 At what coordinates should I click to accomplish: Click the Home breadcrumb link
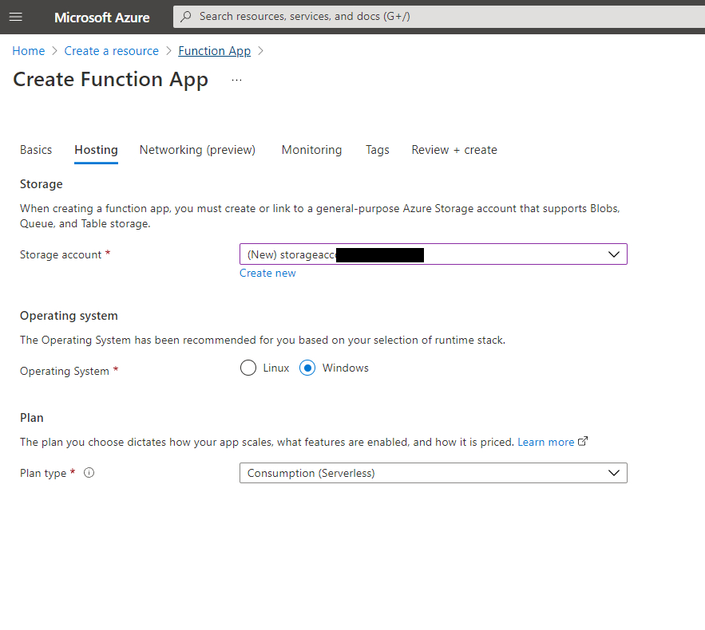28,51
